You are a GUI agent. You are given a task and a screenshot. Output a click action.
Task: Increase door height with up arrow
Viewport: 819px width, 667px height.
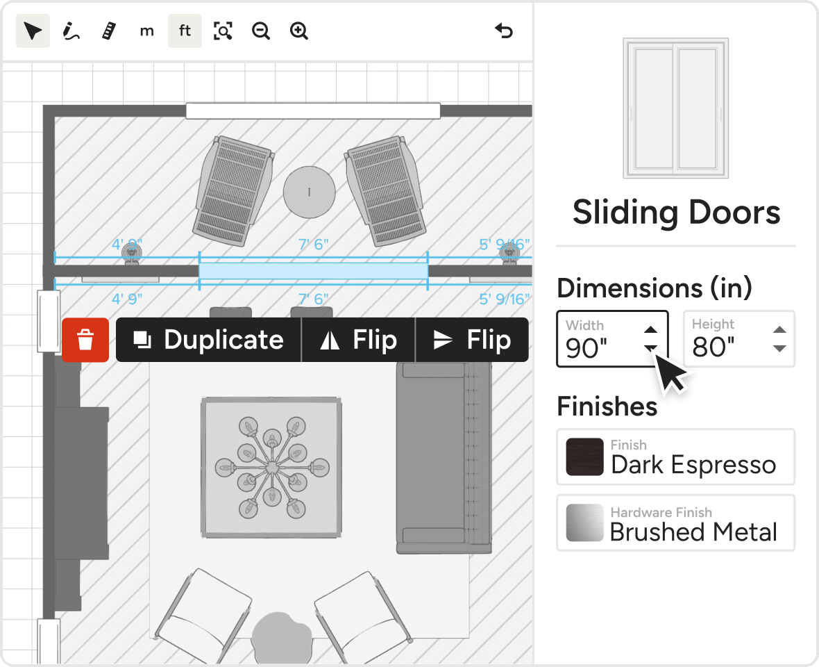point(779,330)
